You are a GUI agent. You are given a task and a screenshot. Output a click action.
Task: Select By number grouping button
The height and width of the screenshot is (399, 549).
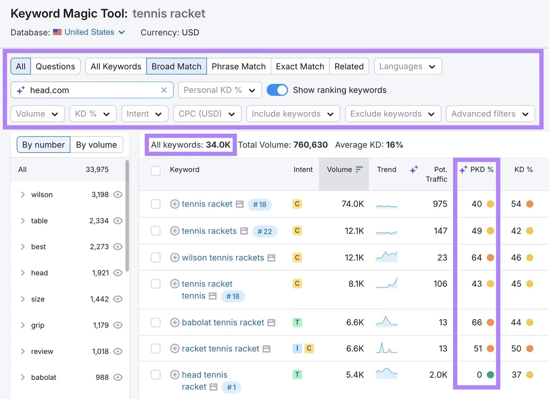coord(43,145)
